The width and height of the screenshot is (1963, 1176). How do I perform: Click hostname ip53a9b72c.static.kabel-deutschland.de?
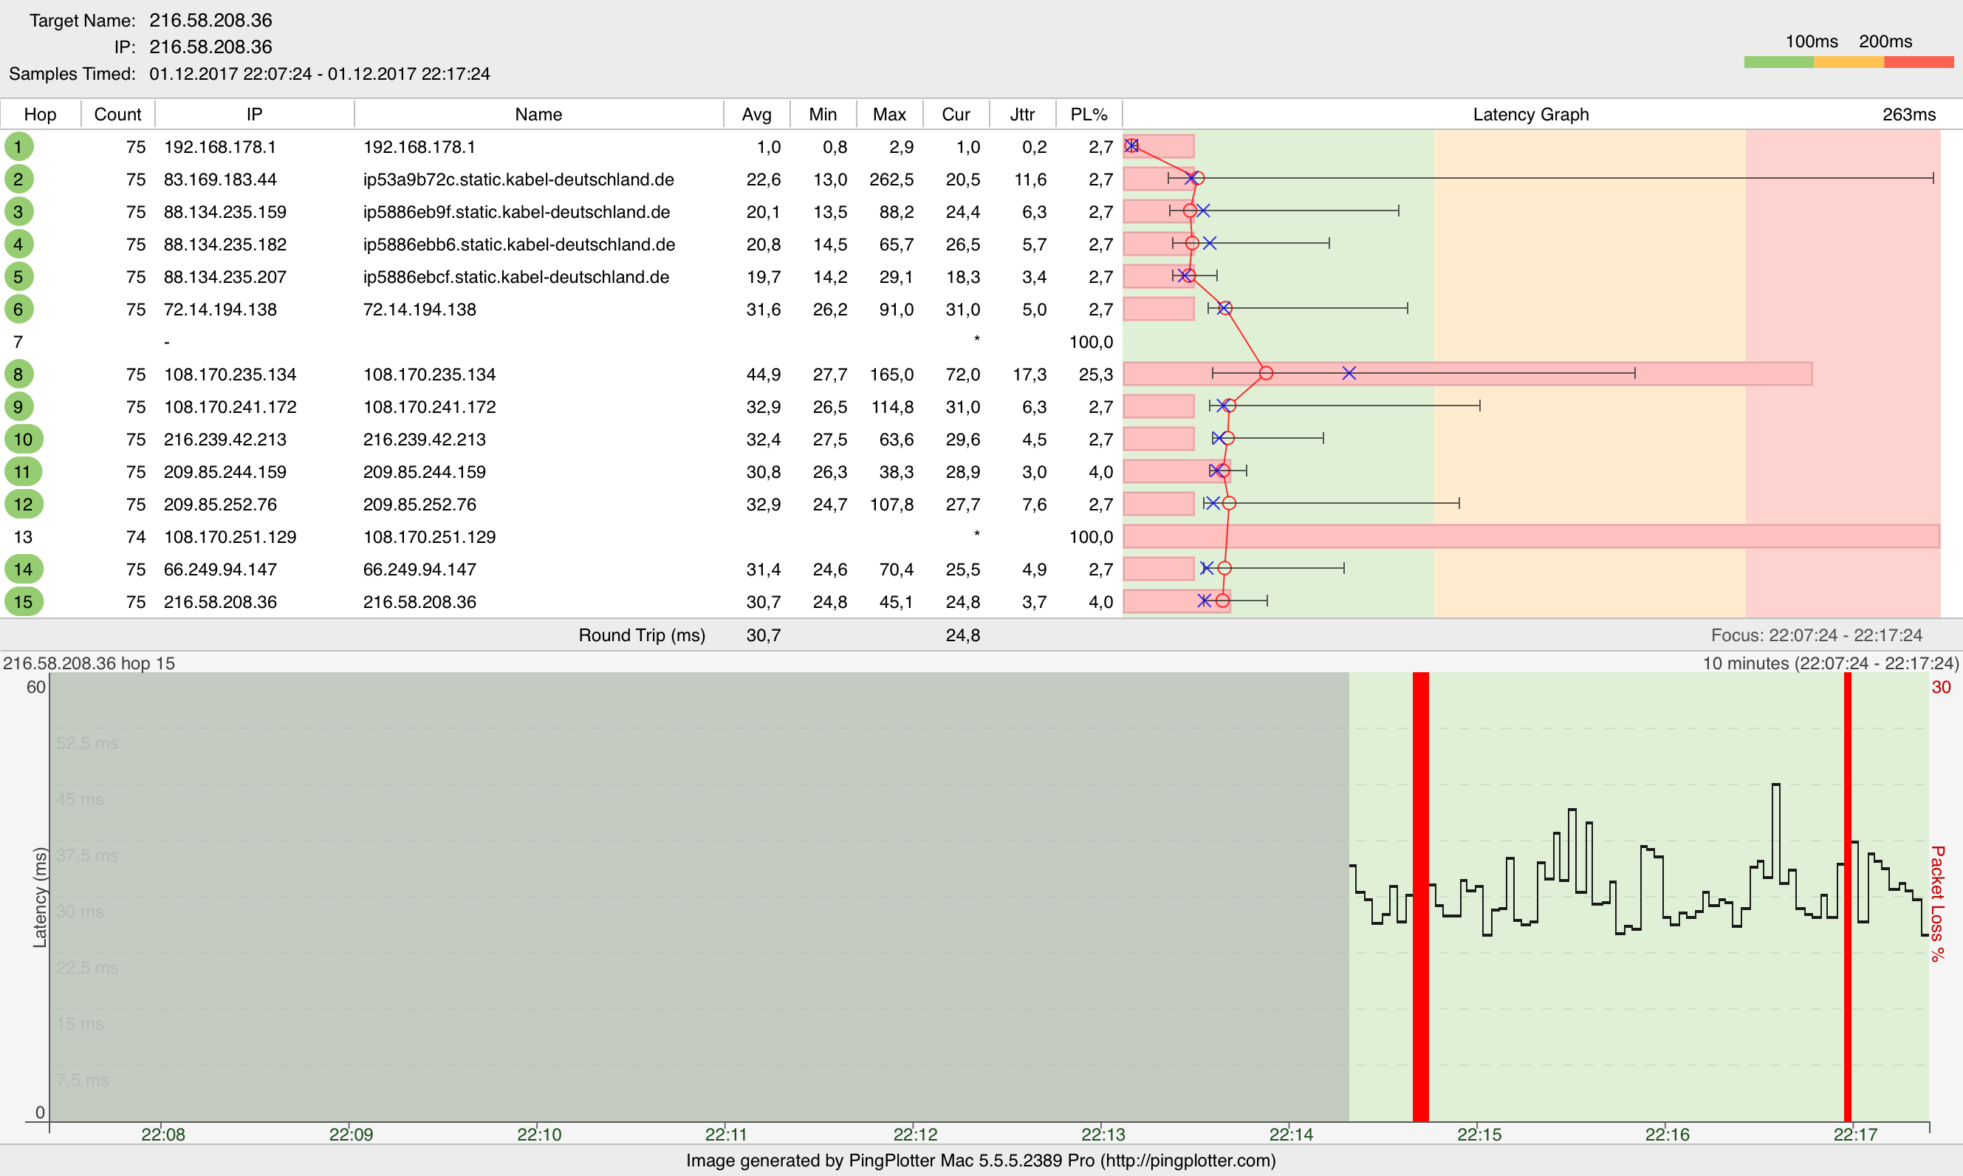point(519,179)
